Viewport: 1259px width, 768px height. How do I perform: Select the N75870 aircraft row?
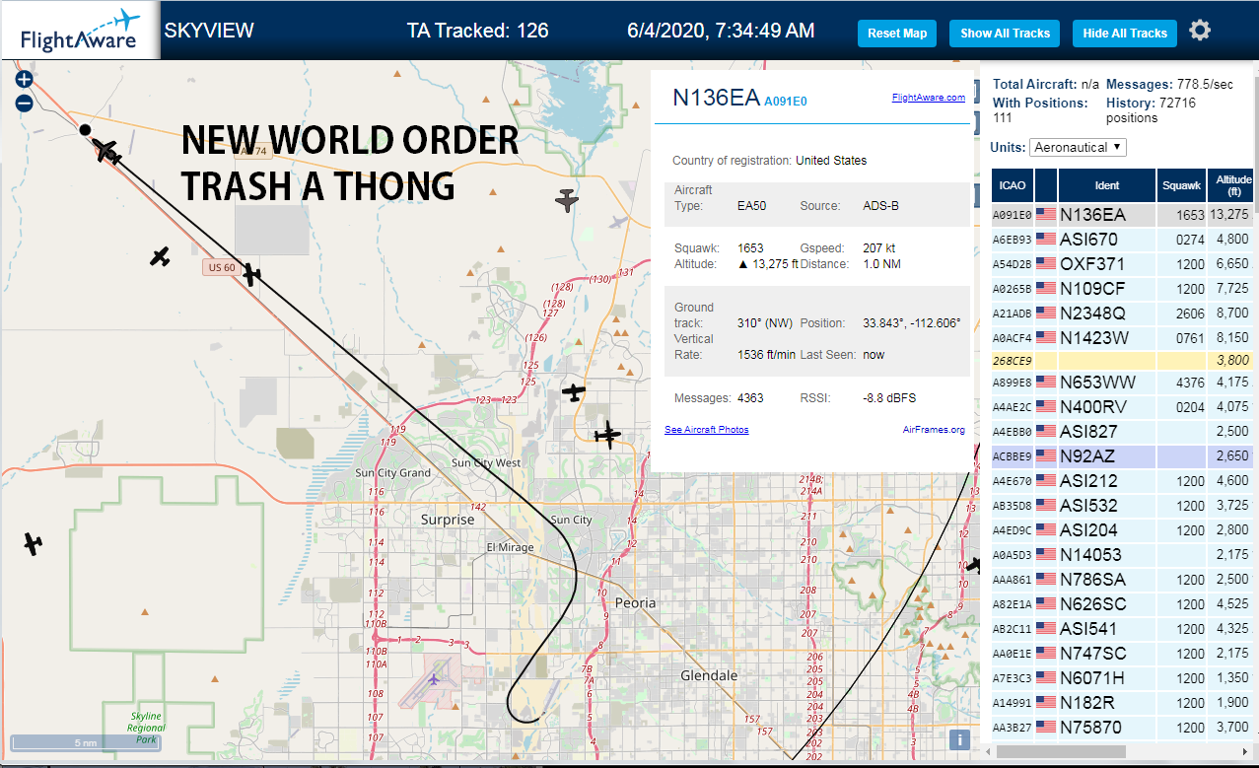pyautogui.click(x=1123, y=728)
